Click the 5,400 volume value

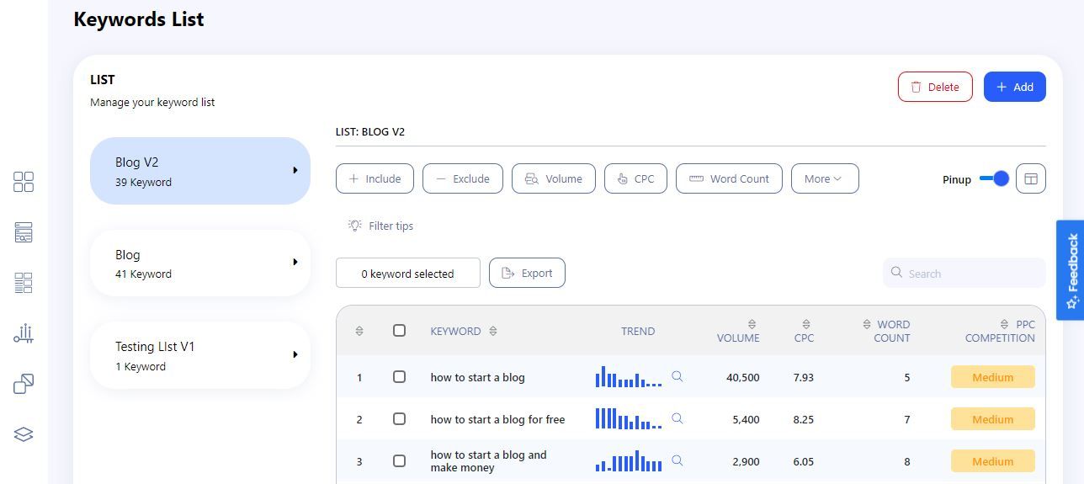[747, 419]
